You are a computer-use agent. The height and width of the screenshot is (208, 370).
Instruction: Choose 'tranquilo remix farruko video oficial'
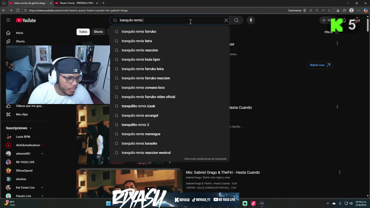[169, 97]
